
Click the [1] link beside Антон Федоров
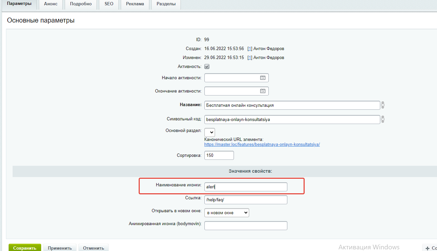(249, 48)
